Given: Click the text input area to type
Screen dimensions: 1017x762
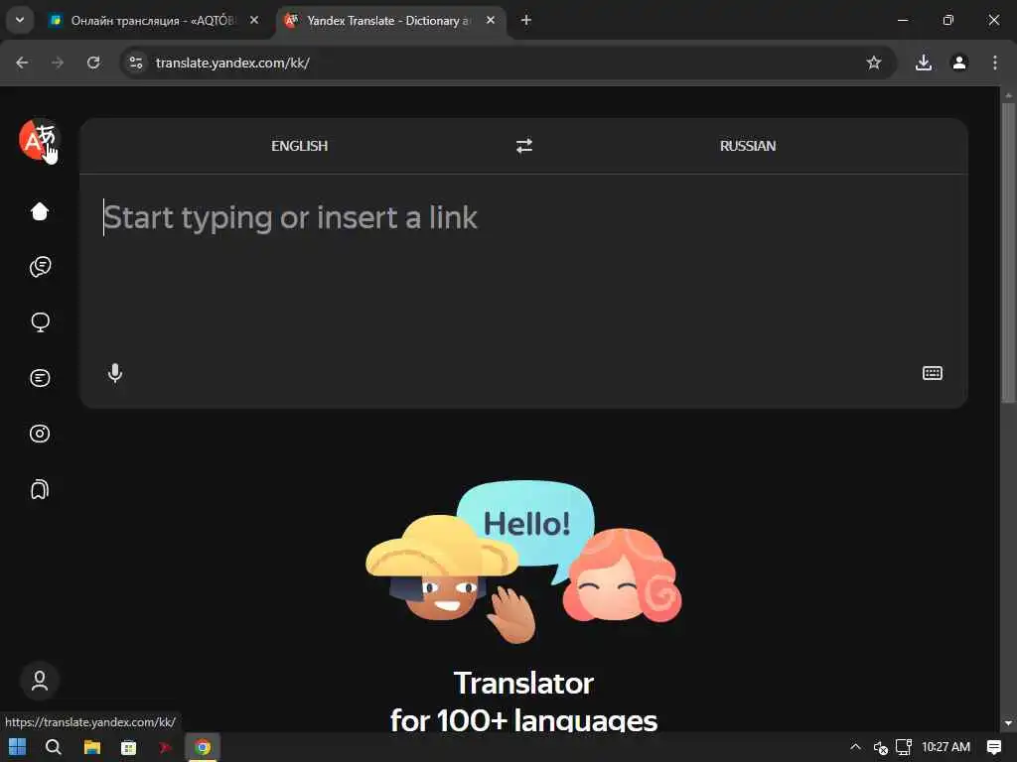Looking at the screenshot, I should [x=523, y=272].
